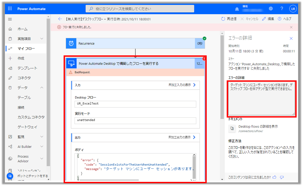Open the chat bot bubble icon
303x186 pixels.
pyautogui.click(x=10, y=176)
